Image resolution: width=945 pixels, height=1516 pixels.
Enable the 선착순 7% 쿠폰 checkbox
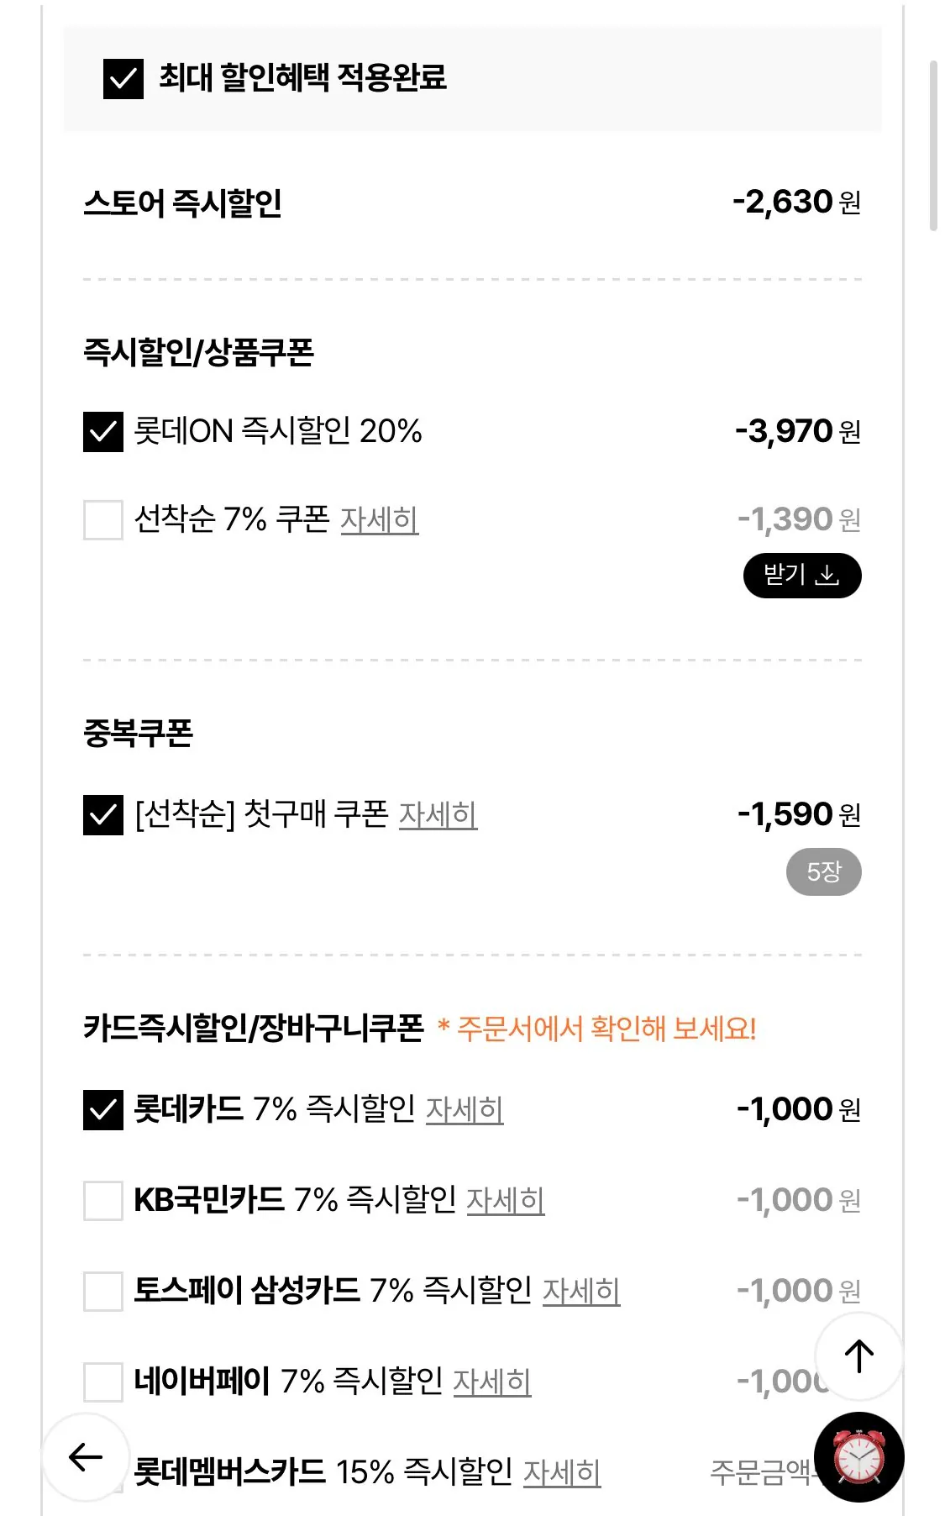tap(103, 520)
